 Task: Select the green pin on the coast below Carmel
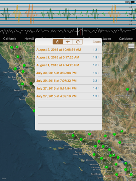tap(34, 111)
